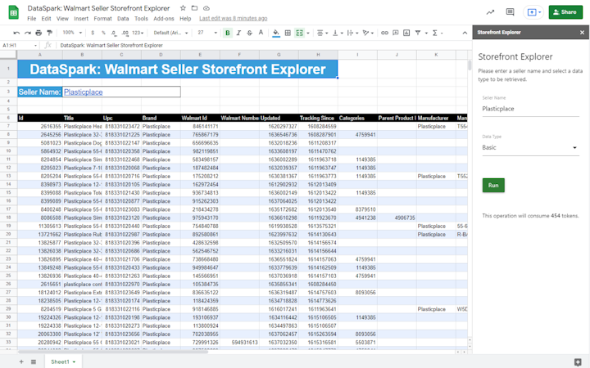Viewport: 590px width, 368px height.
Task: Open the all sheets list icon
Action: tap(34, 361)
